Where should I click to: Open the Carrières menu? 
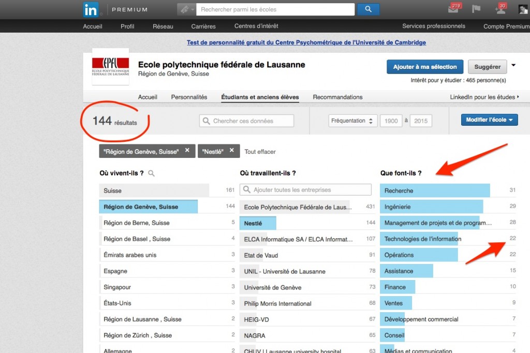203,26
